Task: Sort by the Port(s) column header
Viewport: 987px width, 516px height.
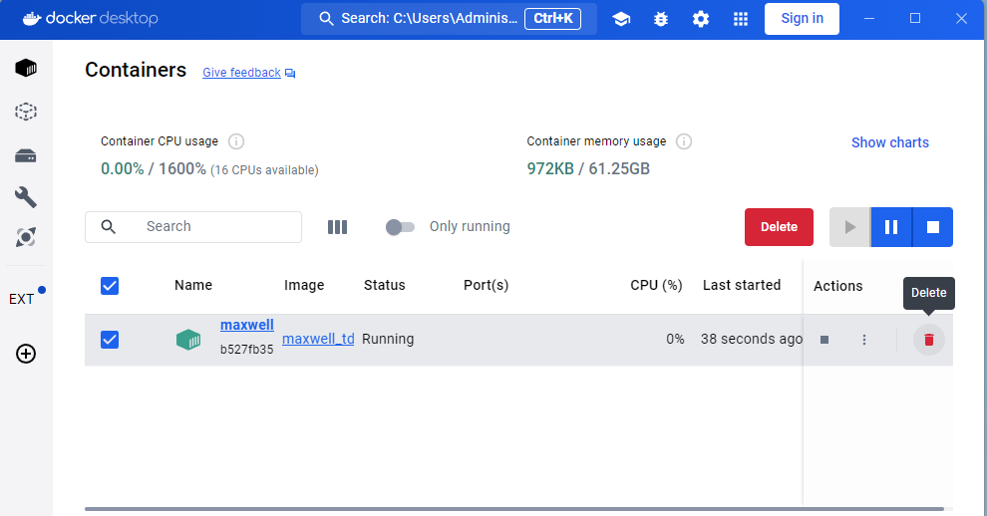Action: coord(486,285)
